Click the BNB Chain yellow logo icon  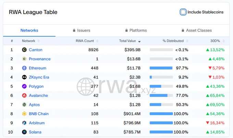[24, 114]
